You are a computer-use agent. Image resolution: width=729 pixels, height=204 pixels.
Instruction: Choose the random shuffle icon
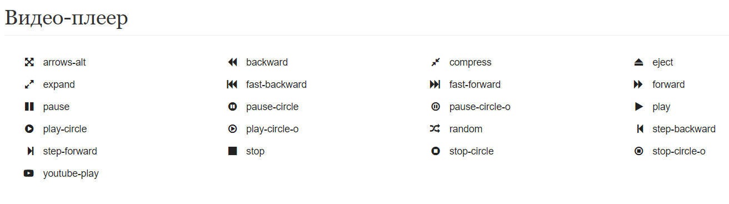(435, 129)
